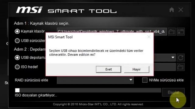The width and height of the screenshot is (195, 109).
Task: Click the 'Adım 1 : Kaynak klasörü seçin.' heading
Action: click(x=41, y=23)
